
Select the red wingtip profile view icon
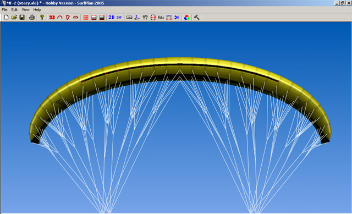[68, 17]
